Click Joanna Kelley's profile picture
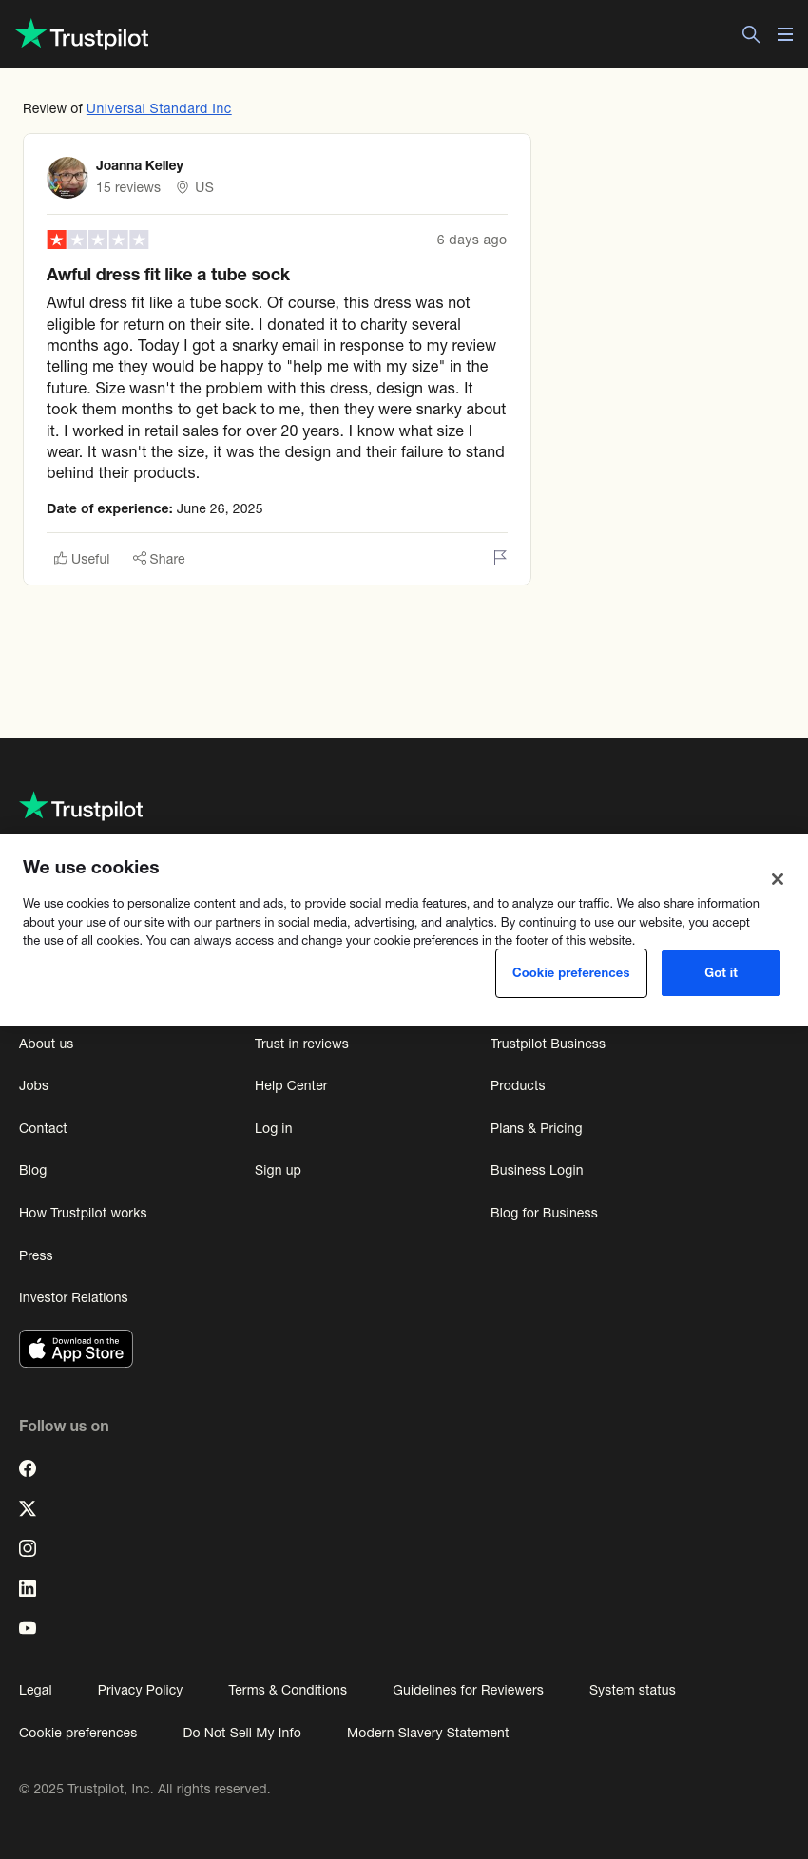 [67, 178]
